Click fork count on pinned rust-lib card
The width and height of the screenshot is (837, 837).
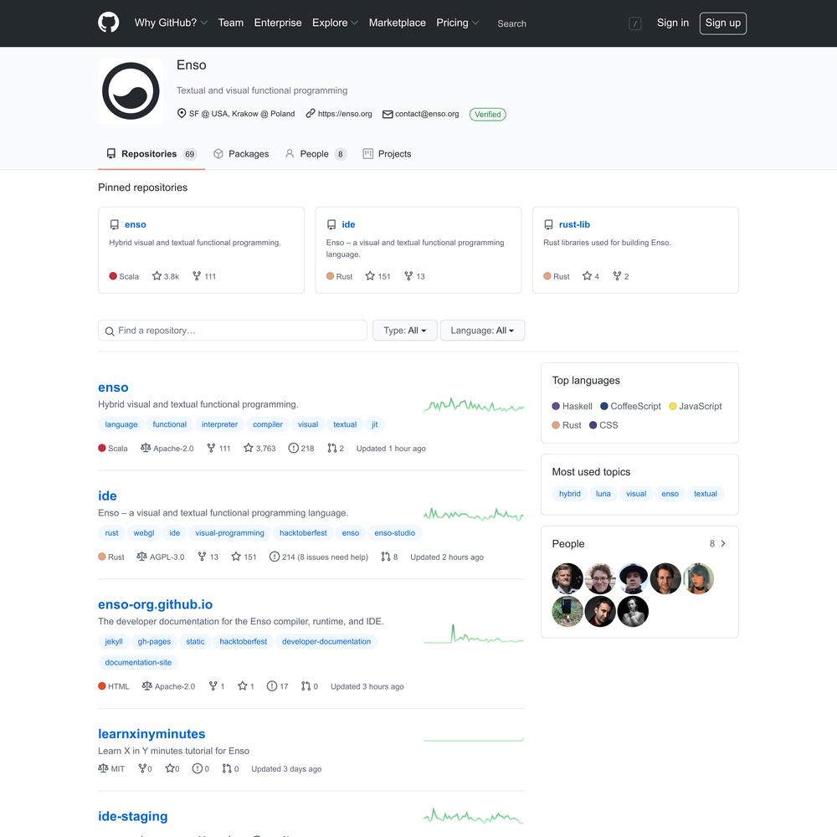coord(621,276)
